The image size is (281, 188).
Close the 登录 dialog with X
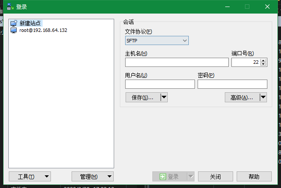click(x=267, y=7)
